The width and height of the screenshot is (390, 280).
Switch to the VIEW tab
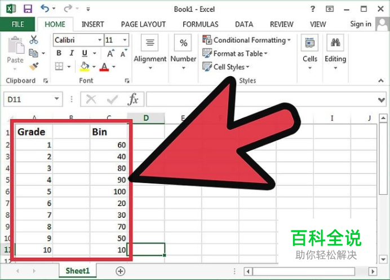pos(318,24)
